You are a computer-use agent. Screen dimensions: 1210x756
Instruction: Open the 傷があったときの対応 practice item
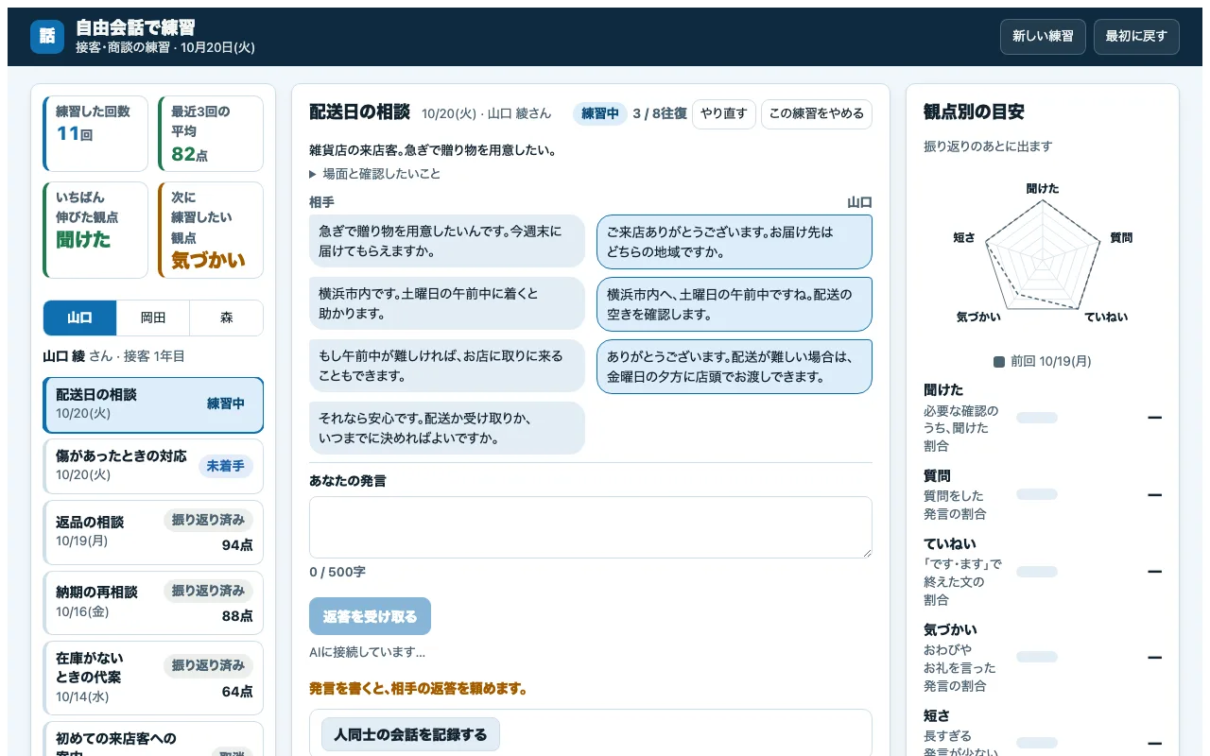click(153, 466)
